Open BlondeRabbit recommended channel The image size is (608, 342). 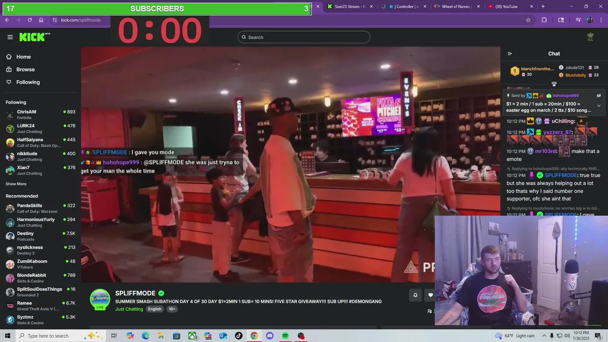click(40, 278)
